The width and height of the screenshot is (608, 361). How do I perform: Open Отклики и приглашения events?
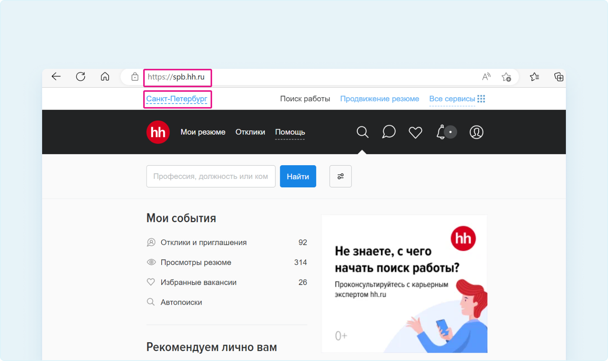204,242
